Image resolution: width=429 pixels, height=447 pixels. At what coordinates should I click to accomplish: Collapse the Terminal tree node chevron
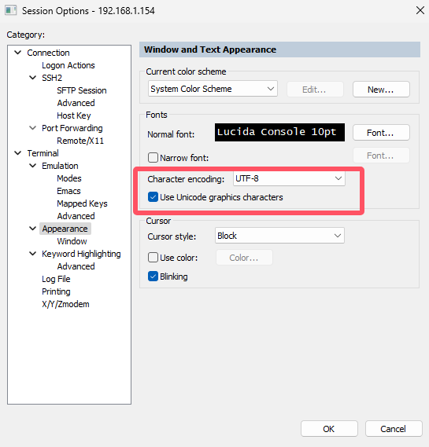pos(18,153)
